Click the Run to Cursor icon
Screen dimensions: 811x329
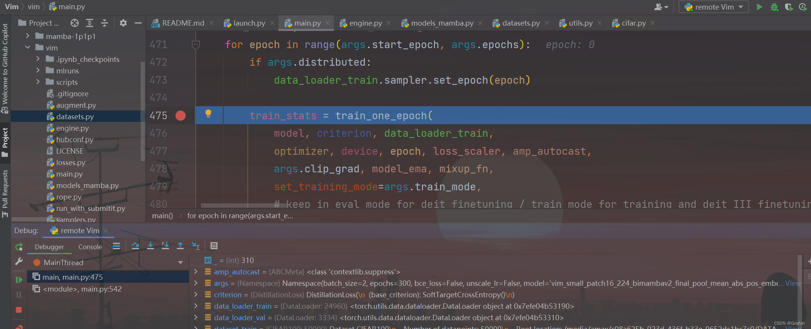click(196, 246)
